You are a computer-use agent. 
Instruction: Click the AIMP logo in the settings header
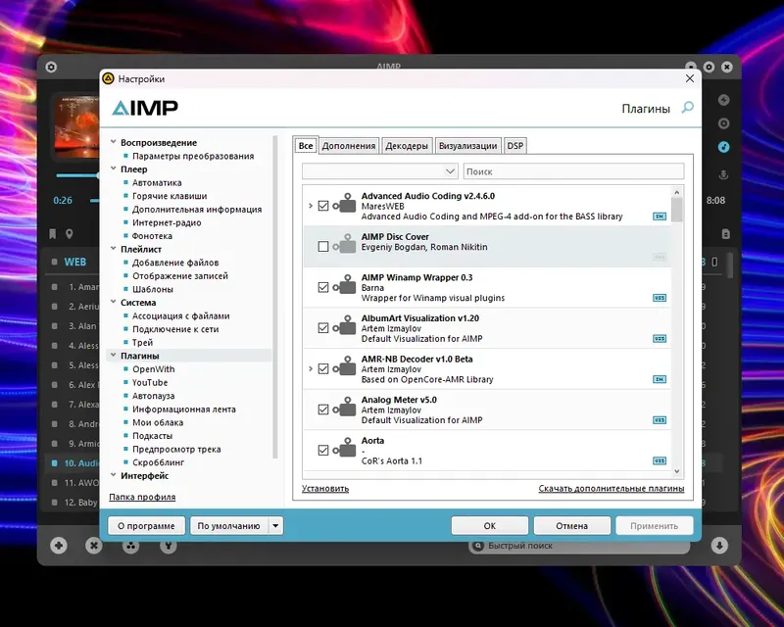point(145,108)
